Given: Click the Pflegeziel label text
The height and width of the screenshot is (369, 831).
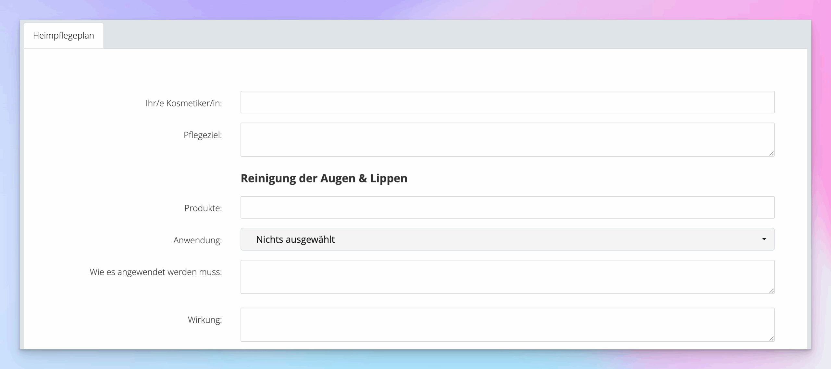Looking at the screenshot, I should point(203,135).
